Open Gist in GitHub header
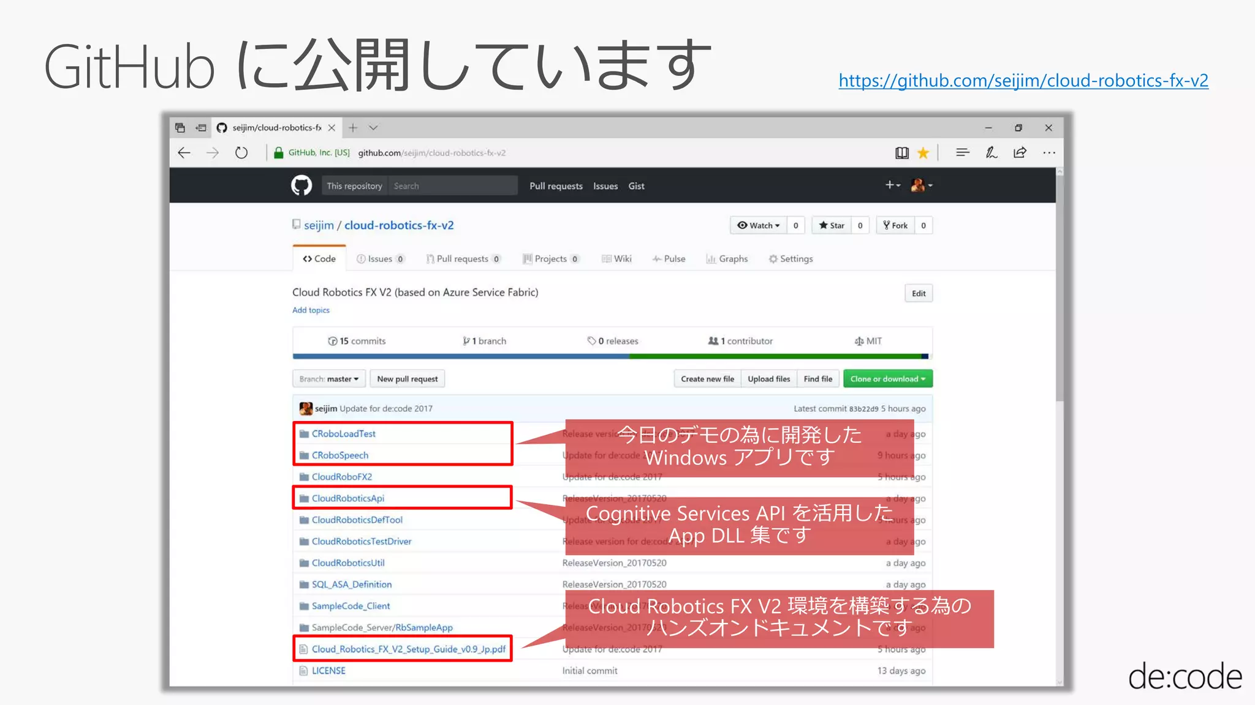This screenshot has height=705, width=1255. [x=636, y=186]
